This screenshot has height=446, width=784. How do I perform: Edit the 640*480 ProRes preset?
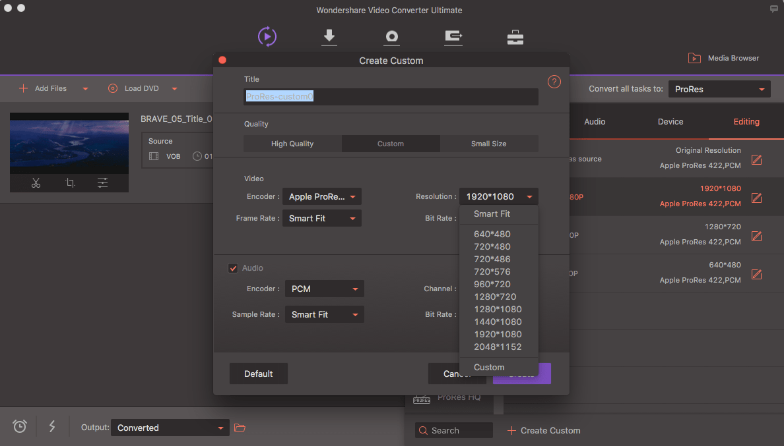[756, 274]
